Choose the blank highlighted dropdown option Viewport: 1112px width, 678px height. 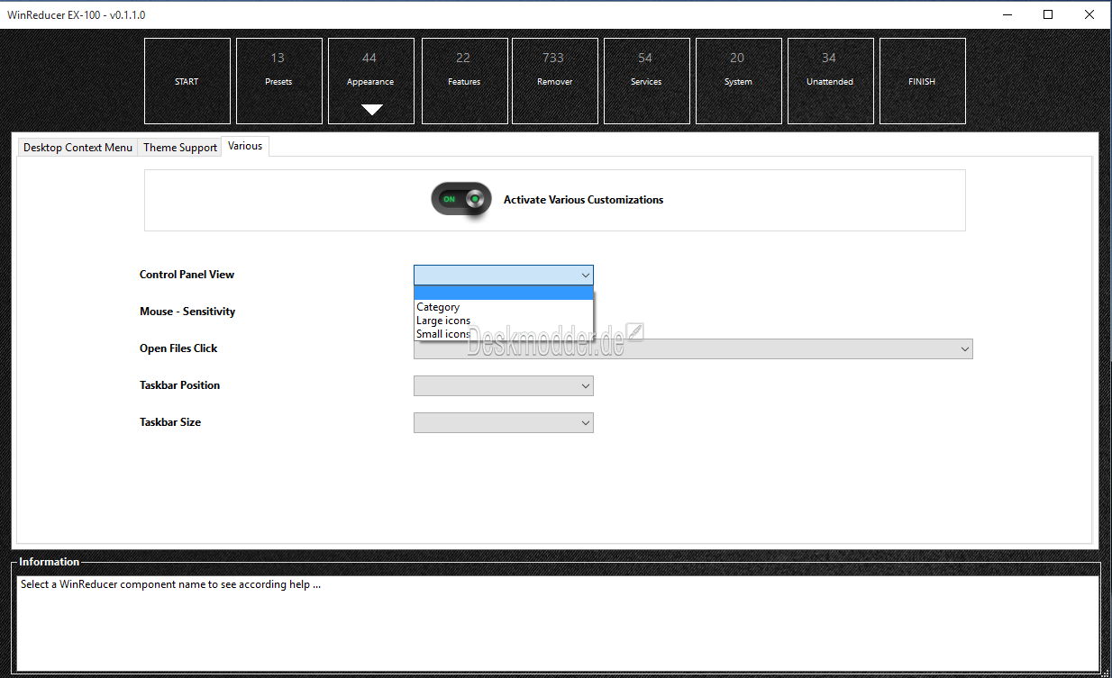pyautogui.click(x=504, y=293)
